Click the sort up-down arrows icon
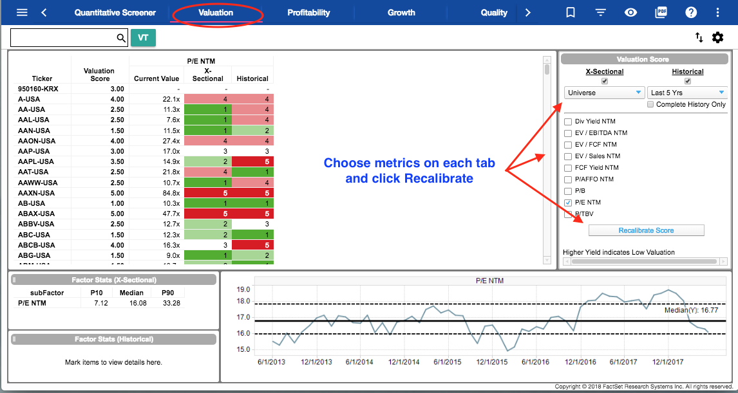This screenshot has width=738, height=393. (x=699, y=37)
